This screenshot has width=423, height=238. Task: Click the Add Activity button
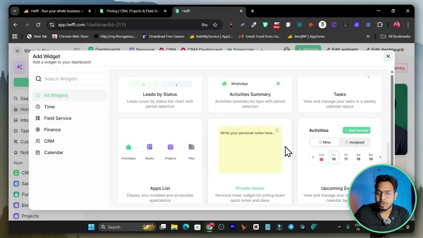tap(356, 130)
